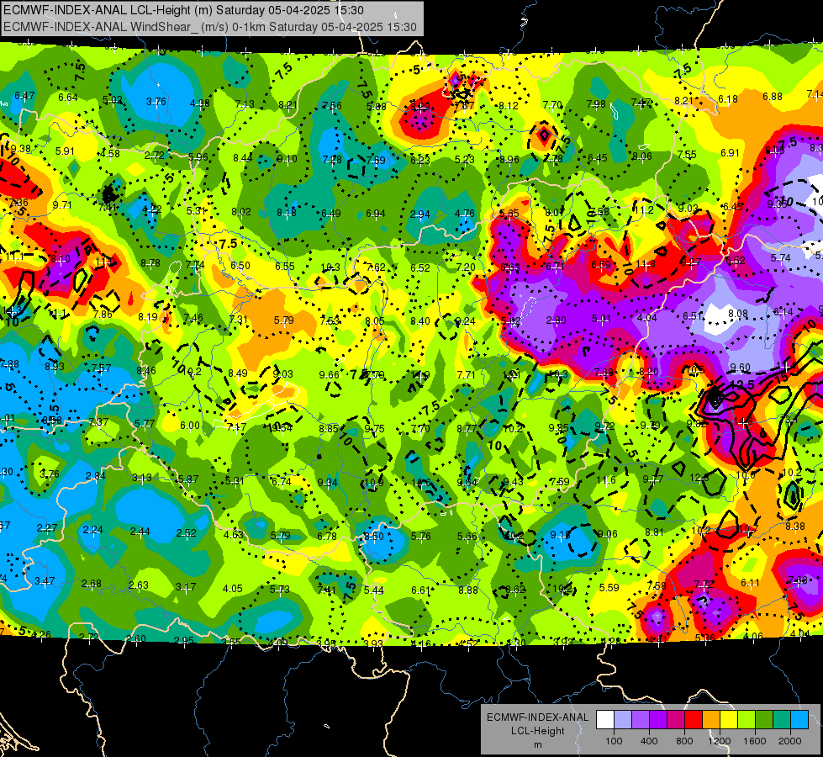Click the wind shear value 6.55

285,267
